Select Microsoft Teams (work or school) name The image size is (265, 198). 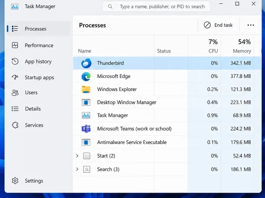point(134,129)
